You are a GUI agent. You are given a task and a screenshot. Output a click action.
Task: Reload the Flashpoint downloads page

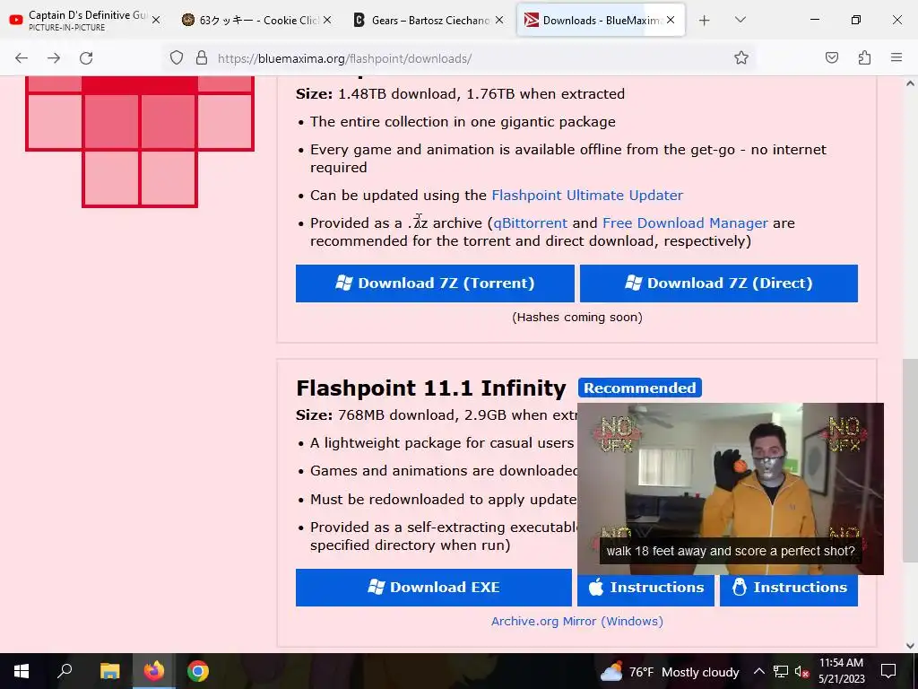point(86,58)
